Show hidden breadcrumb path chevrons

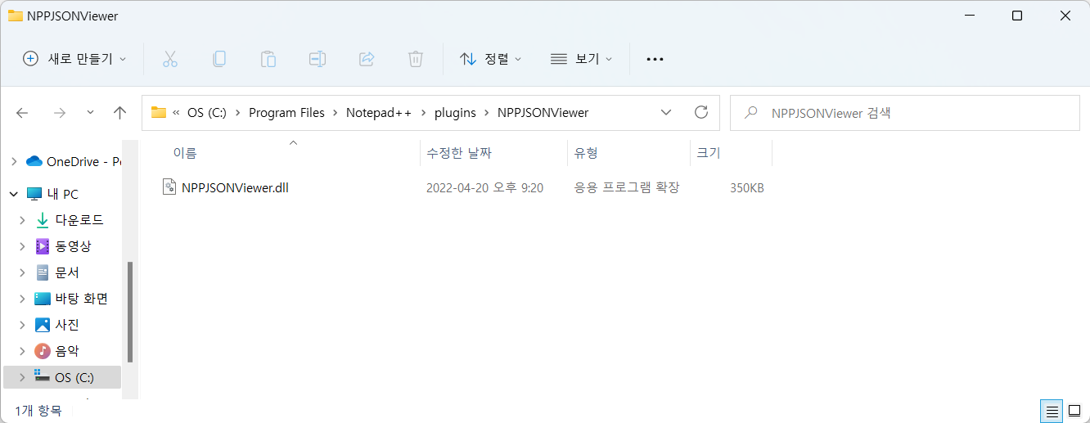[x=176, y=113]
